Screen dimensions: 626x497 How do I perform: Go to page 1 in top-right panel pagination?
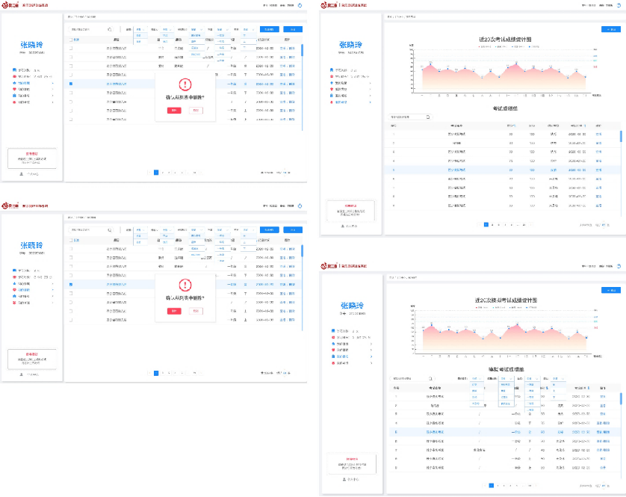point(486,224)
